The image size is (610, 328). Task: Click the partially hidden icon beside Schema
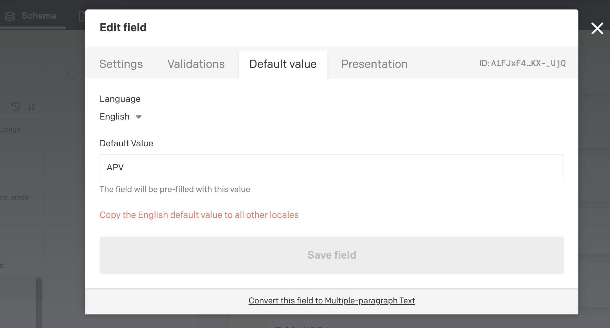click(82, 16)
